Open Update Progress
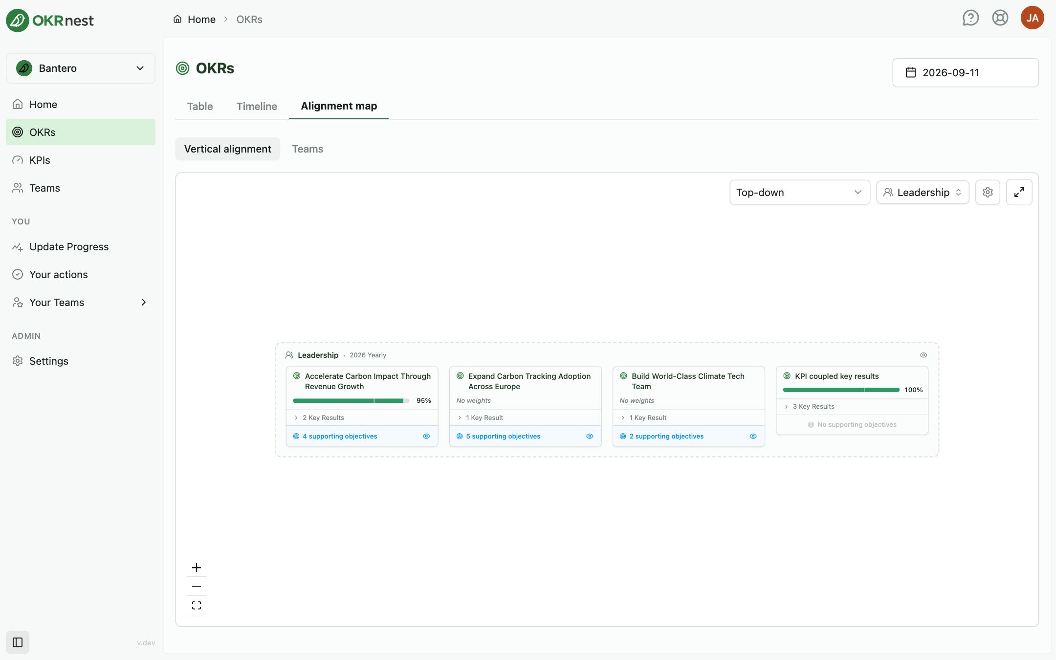Screen dimensions: 1056x660 click(x=81, y=246)
